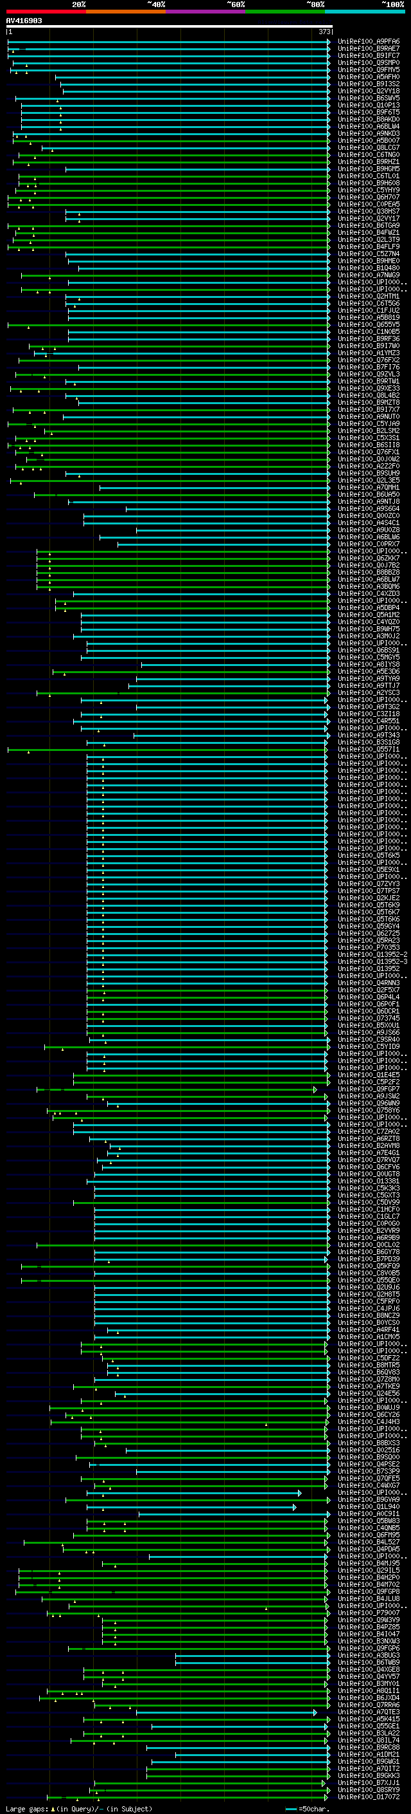411x1814 pixels.
Task: Select hit label UniRef100_Q655V5
Action: click(x=369, y=324)
